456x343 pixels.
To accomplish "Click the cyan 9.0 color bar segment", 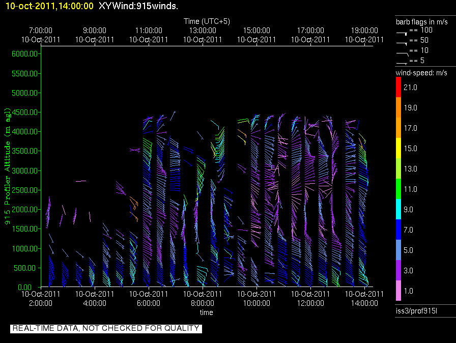I will 398,209.
